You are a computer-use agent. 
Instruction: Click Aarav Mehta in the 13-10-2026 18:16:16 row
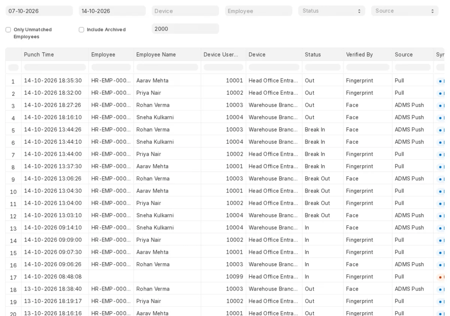(x=152, y=313)
